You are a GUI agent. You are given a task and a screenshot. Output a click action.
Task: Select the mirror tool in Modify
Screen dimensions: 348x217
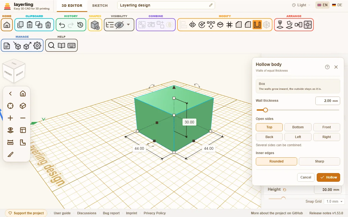[192, 25]
